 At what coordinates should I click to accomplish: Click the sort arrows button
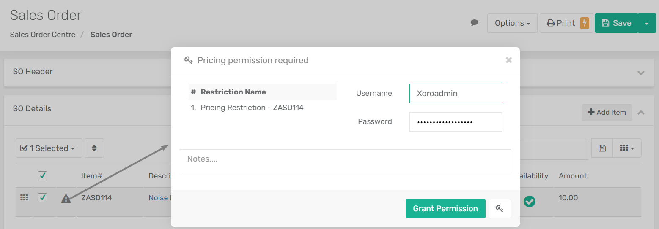point(94,148)
